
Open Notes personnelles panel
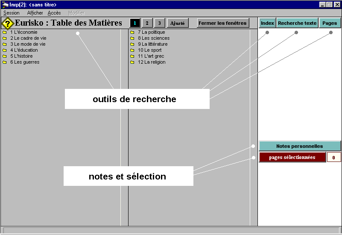click(300, 146)
